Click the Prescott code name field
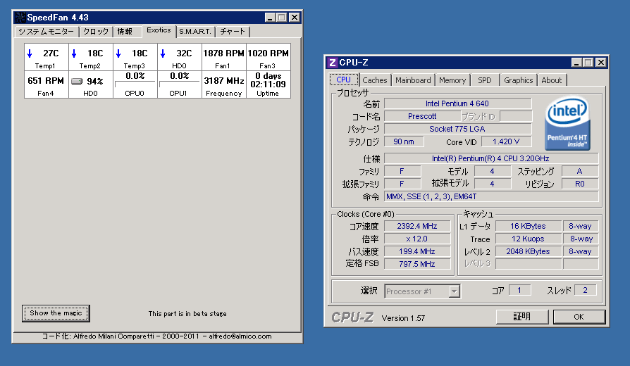Screen dimensions: 630x366 [x=422, y=116]
